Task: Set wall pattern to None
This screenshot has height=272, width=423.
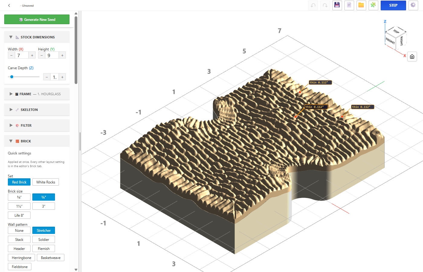Action: point(19,230)
